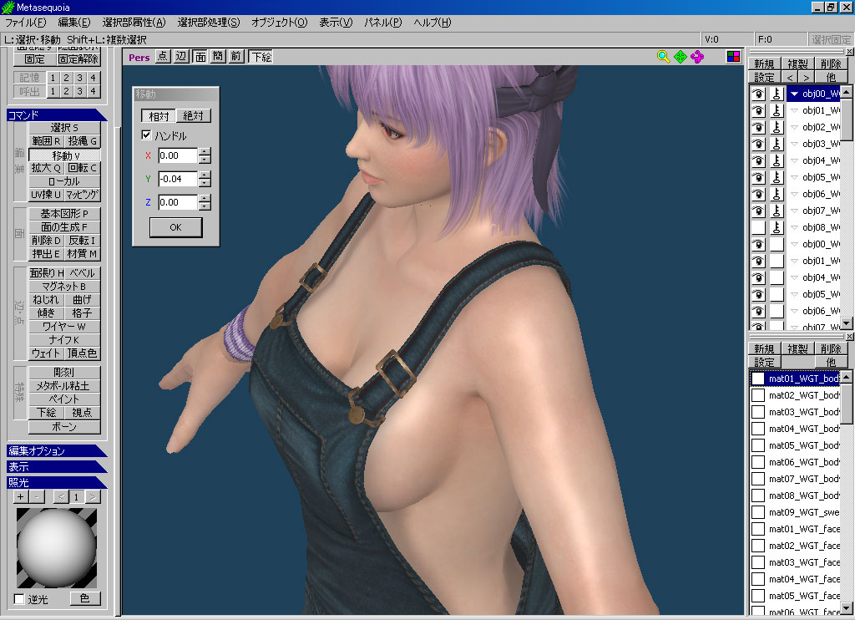Collapse the Lighting (照光) panel header
855x620 pixels.
pos(57,482)
